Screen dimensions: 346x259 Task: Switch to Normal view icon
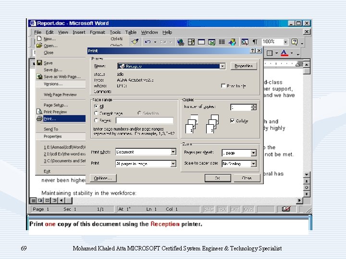point(33,200)
